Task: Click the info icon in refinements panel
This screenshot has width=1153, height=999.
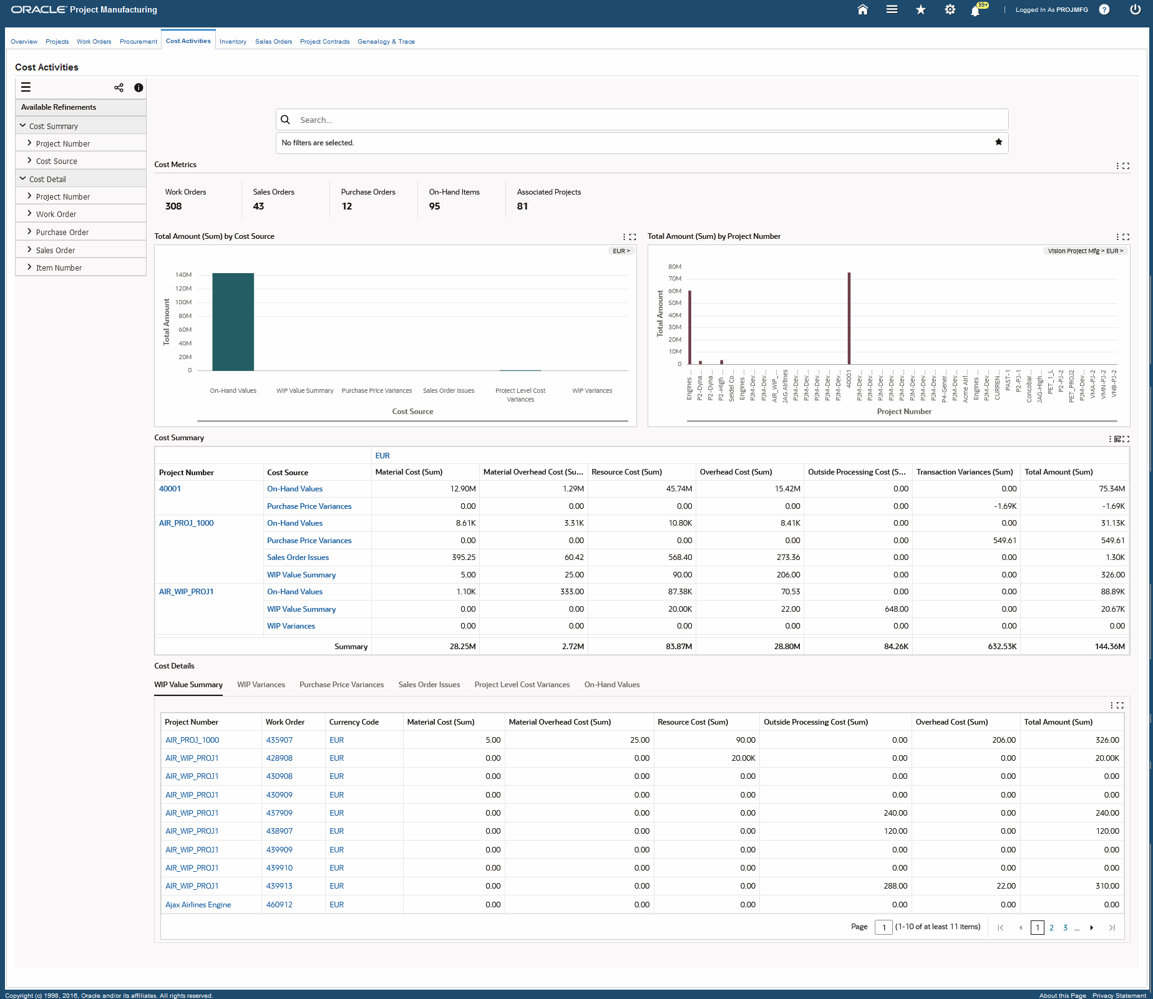Action: pyautogui.click(x=139, y=87)
